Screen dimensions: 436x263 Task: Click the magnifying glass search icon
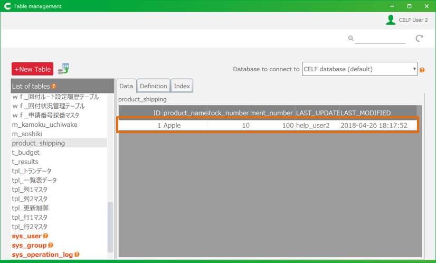tap(350, 39)
